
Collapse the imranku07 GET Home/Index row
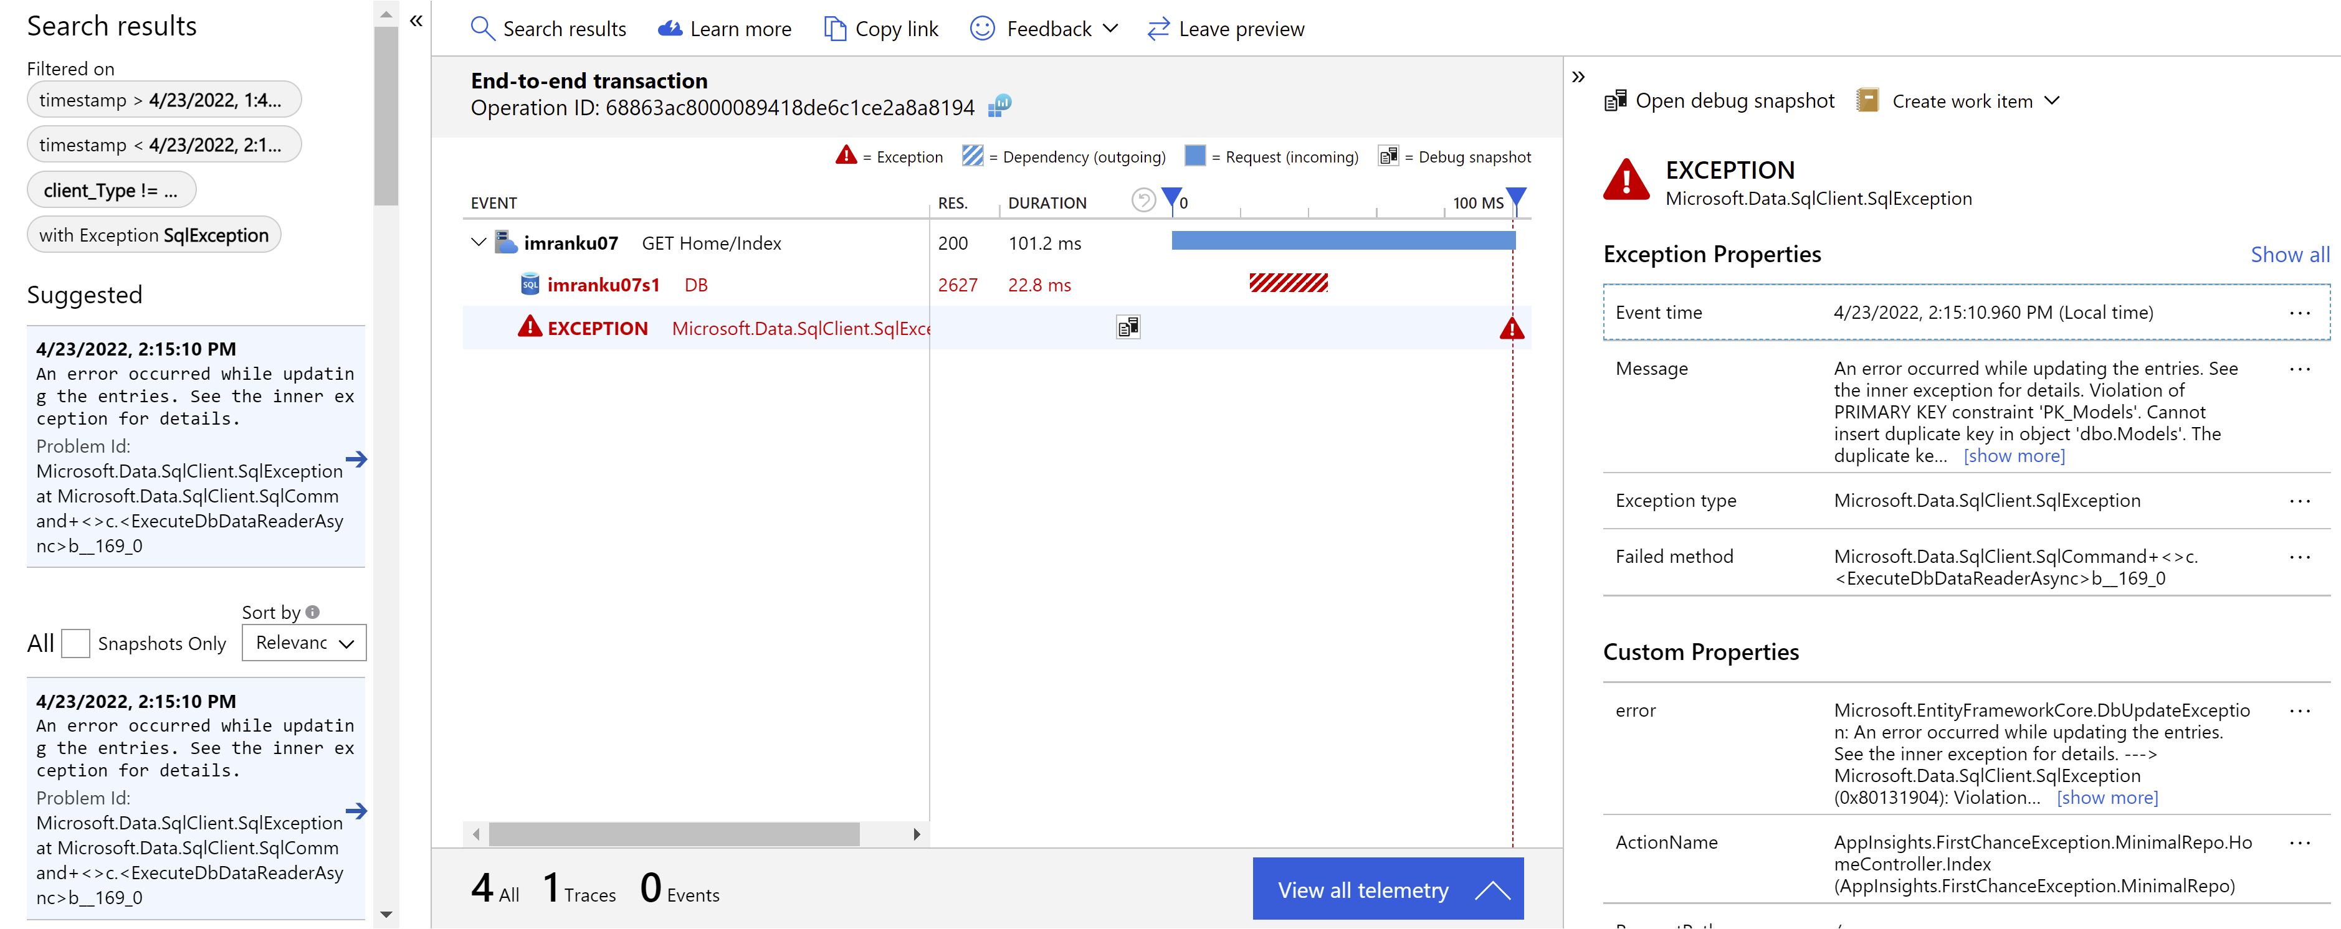click(479, 242)
